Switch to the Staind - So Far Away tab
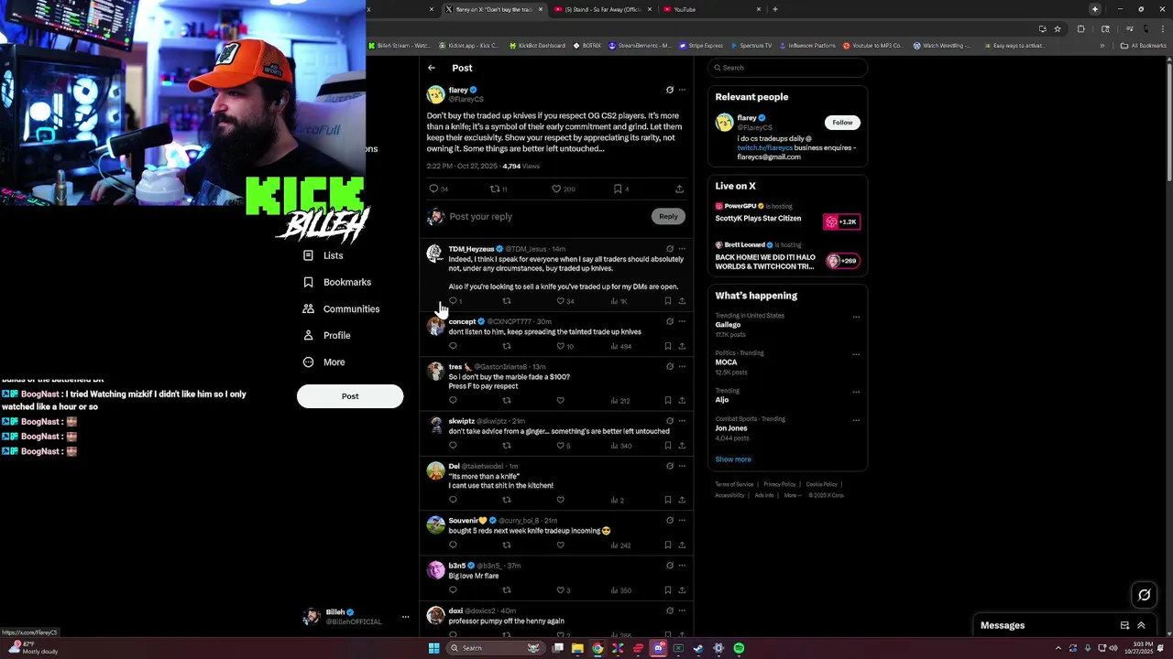Image resolution: width=1173 pixels, height=659 pixels. pyautogui.click(x=603, y=9)
